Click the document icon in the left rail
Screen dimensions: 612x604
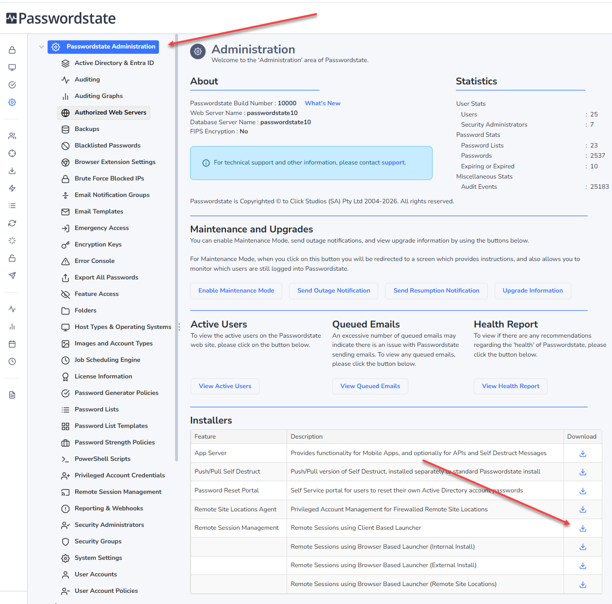tap(12, 395)
